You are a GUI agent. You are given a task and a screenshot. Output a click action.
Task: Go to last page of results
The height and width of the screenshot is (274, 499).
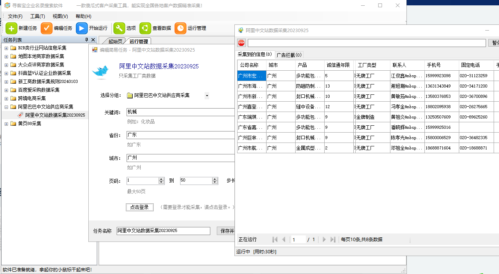pos(333,240)
